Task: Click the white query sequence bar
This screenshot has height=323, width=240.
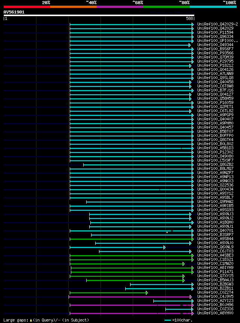Action: click(99, 15)
